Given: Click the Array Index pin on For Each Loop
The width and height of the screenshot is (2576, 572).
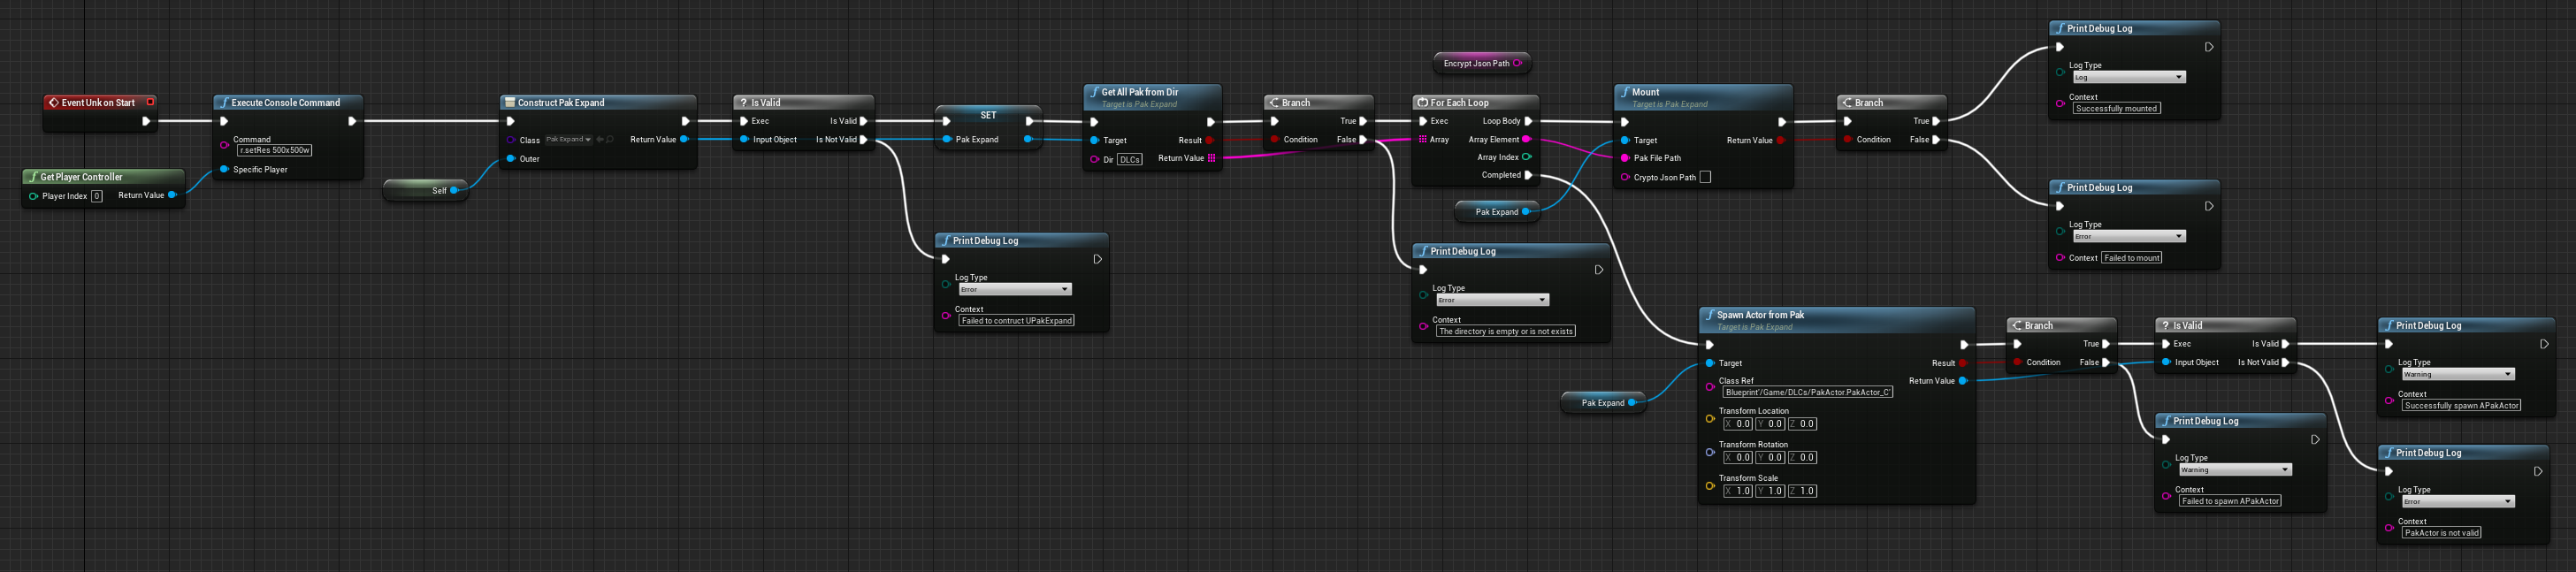Looking at the screenshot, I should pos(1526,157).
